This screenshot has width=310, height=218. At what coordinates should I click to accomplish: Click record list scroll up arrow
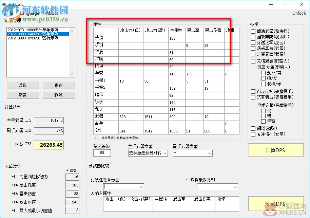coord(72,31)
